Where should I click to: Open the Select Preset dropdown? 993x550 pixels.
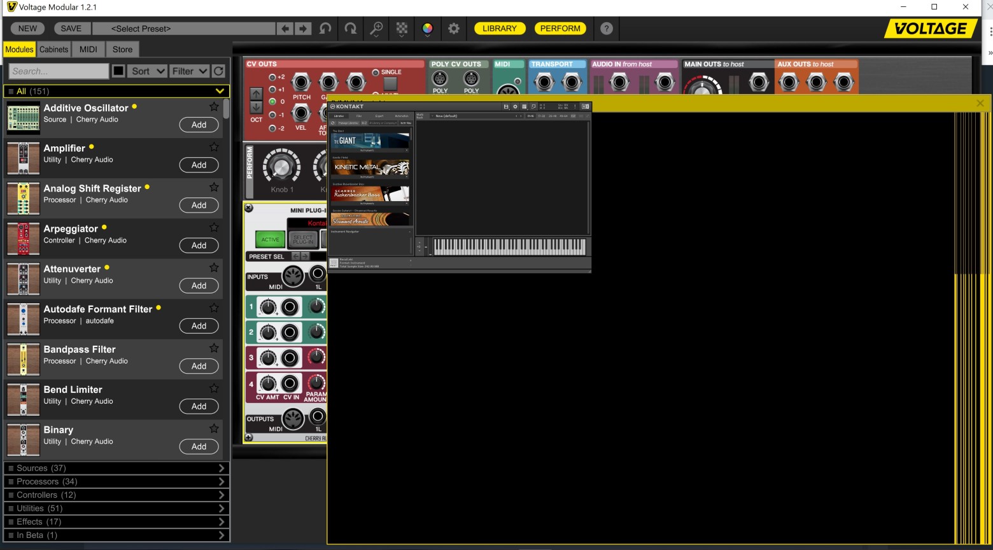pos(184,29)
